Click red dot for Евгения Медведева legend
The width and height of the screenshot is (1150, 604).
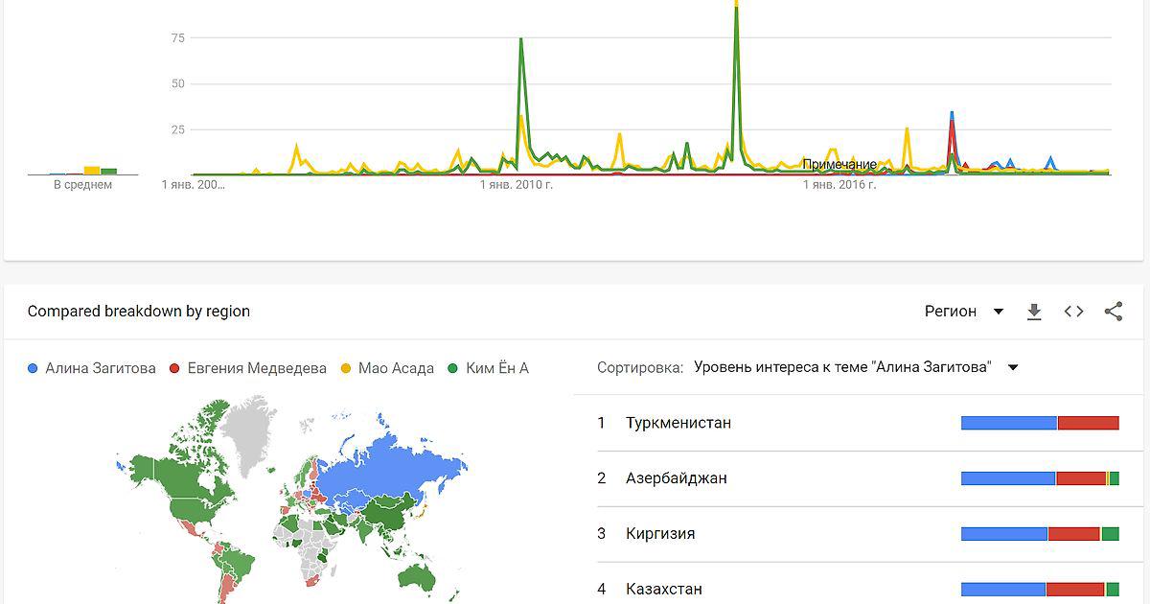click(174, 368)
